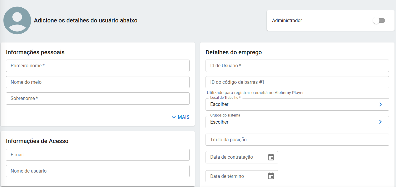Click chevron arrow in Local de Trabalho
The height and width of the screenshot is (187, 396).
380,104
